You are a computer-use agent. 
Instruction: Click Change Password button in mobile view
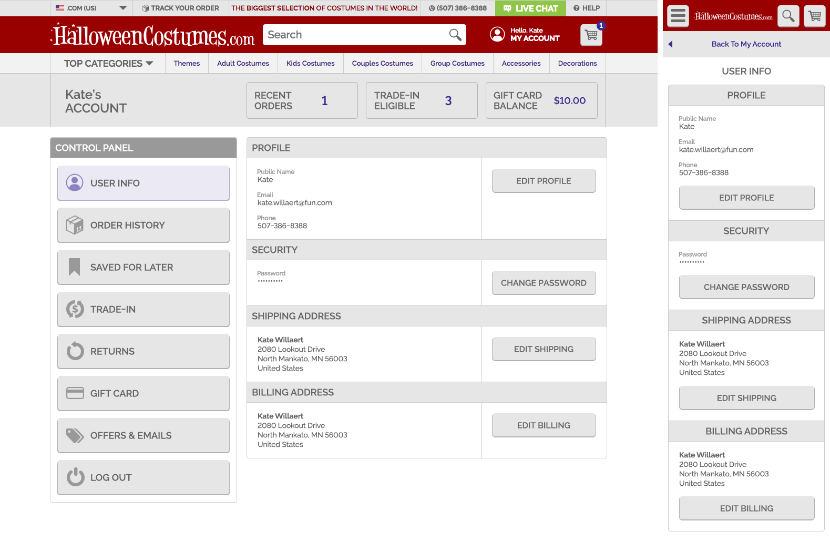coord(746,287)
